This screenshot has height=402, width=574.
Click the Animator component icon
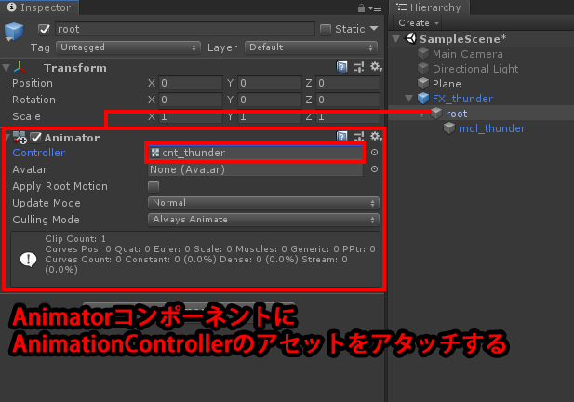coord(20,138)
